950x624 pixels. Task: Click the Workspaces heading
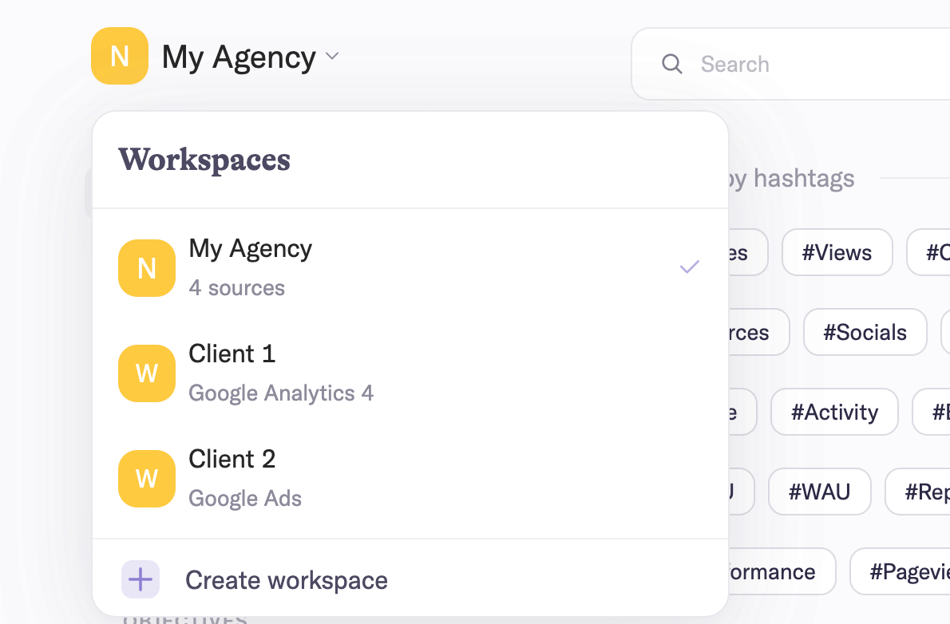click(x=204, y=160)
